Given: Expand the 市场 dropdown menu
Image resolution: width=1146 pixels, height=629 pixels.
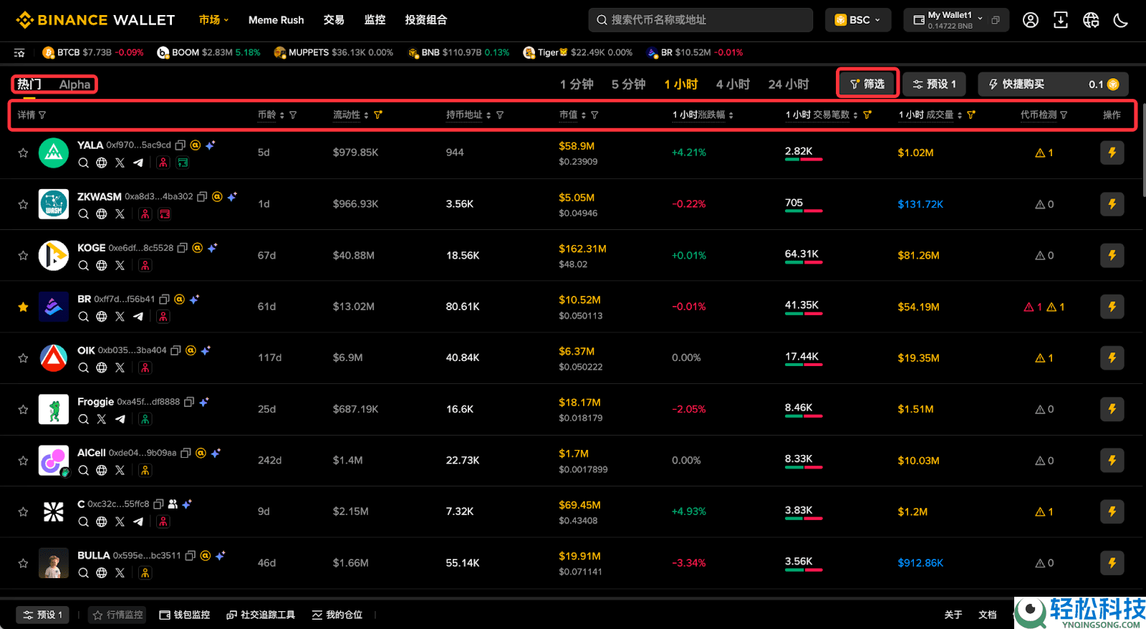Looking at the screenshot, I should tap(213, 20).
